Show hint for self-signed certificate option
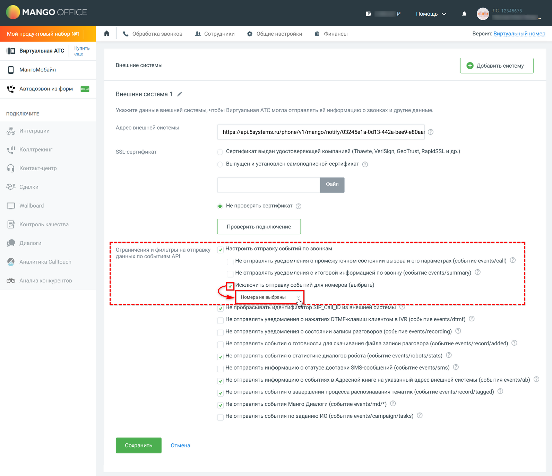552x476 pixels. coord(365,164)
